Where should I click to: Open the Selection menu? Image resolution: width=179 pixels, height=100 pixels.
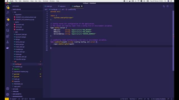click(26, 1)
